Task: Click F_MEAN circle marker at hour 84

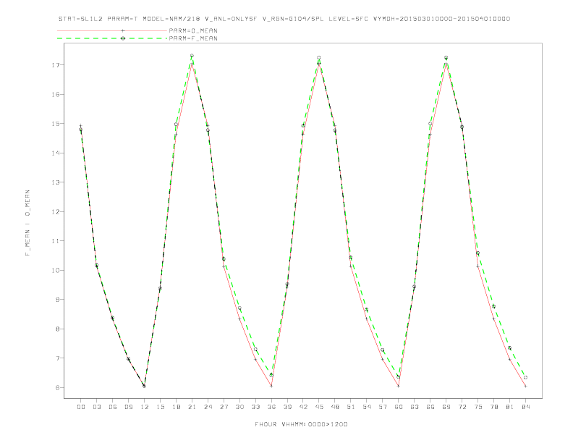Action: point(525,377)
